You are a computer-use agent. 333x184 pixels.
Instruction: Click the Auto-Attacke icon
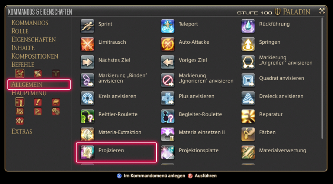168,44
